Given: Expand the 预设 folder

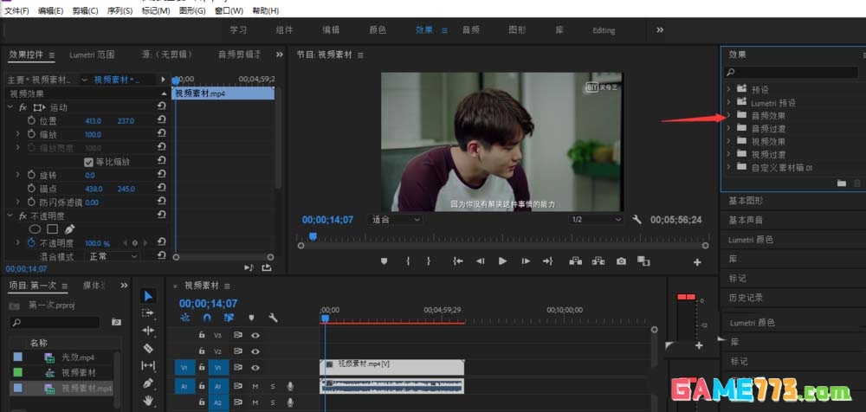Looking at the screenshot, I should pyautogui.click(x=728, y=89).
